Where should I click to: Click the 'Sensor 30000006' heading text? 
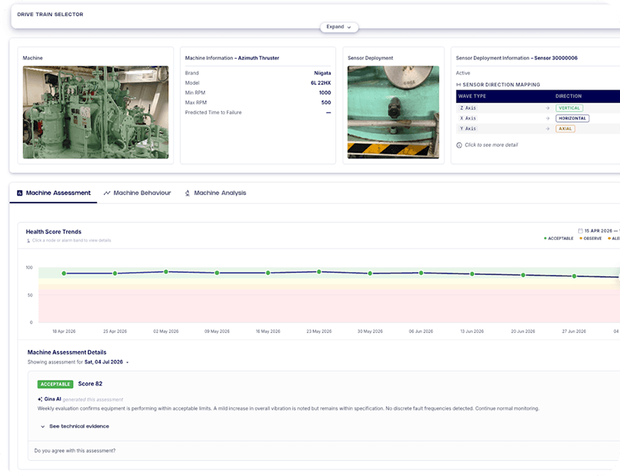(556, 58)
